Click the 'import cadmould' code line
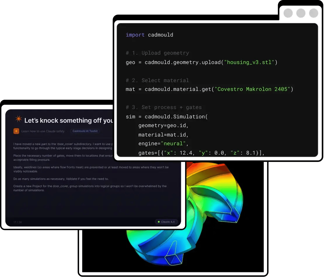 coord(149,35)
